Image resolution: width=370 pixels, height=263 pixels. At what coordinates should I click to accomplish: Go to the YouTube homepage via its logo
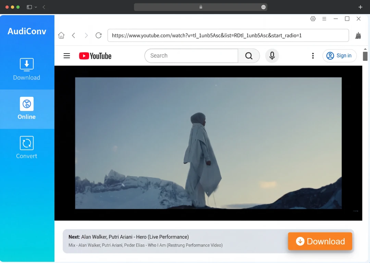[95, 56]
